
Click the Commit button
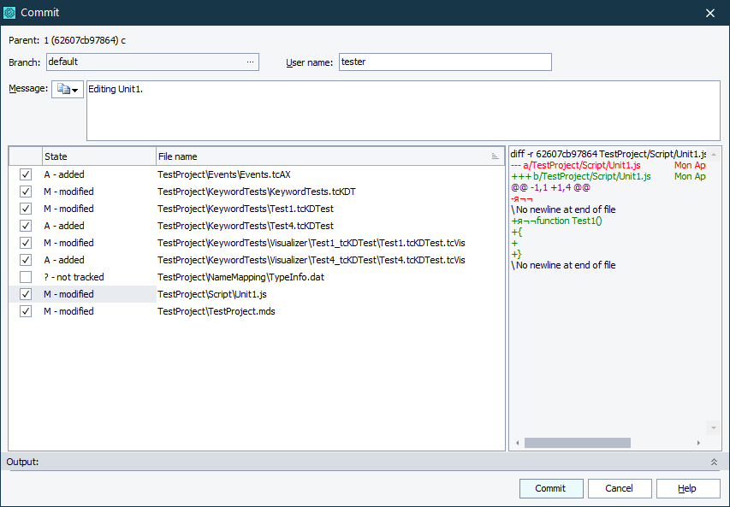[x=551, y=488]
